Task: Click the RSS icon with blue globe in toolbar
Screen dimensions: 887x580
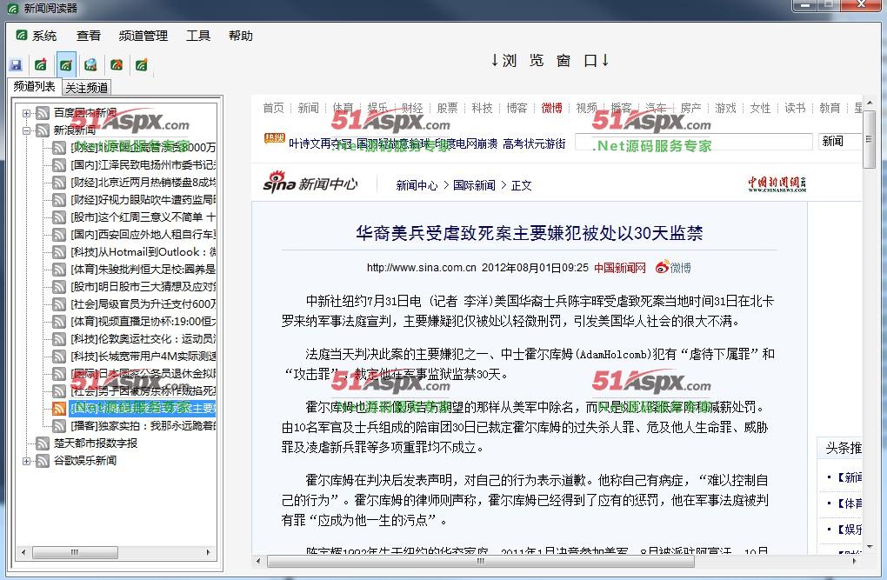Action: pos(90,65)
